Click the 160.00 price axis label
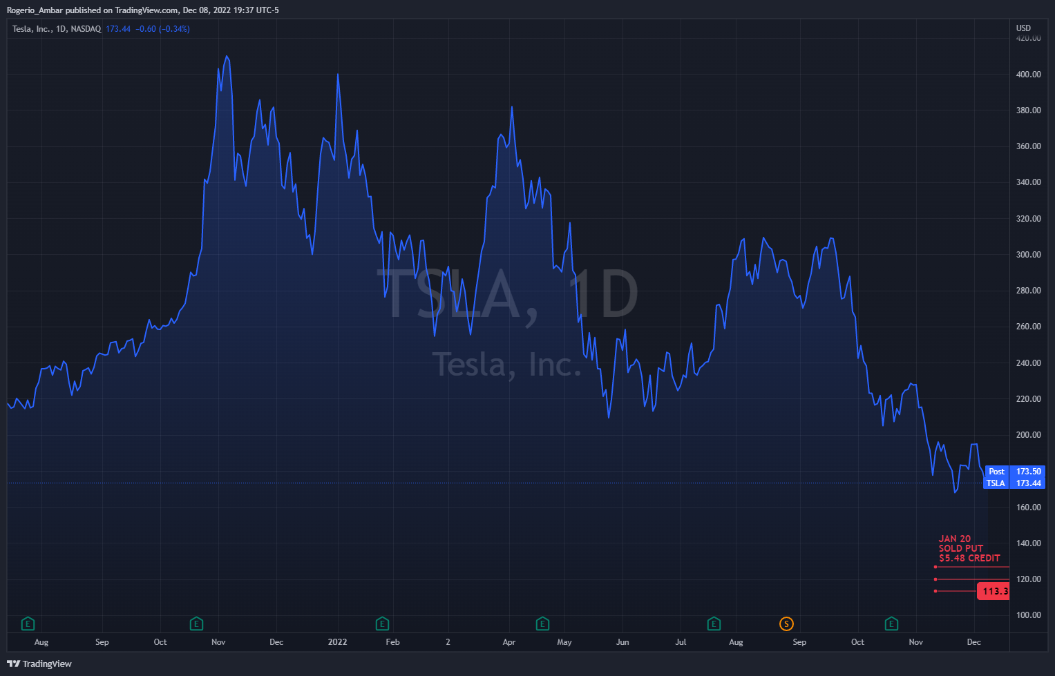1055x676 pixels. point(1028,508)
